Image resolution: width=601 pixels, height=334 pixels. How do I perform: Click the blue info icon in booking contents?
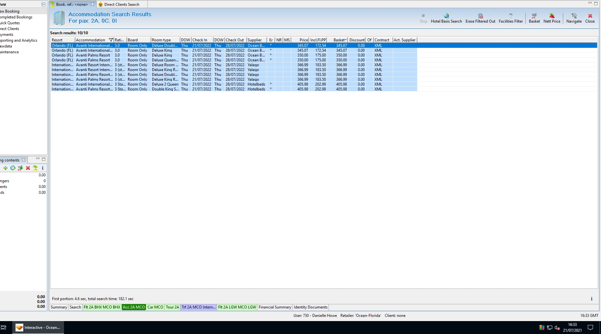click(43, 168)
